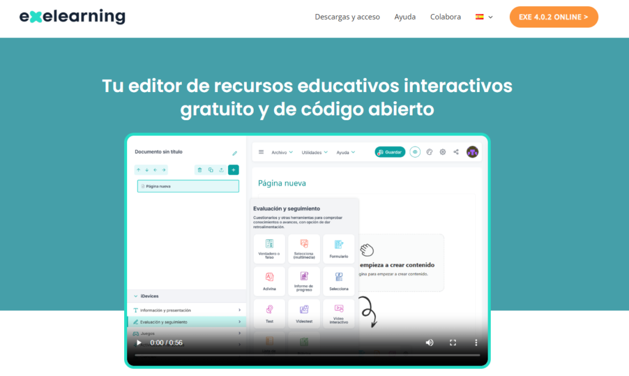Expand Evaluación y seguimiento category
This screenshot has height=376, width=629.
click(187, 322)
